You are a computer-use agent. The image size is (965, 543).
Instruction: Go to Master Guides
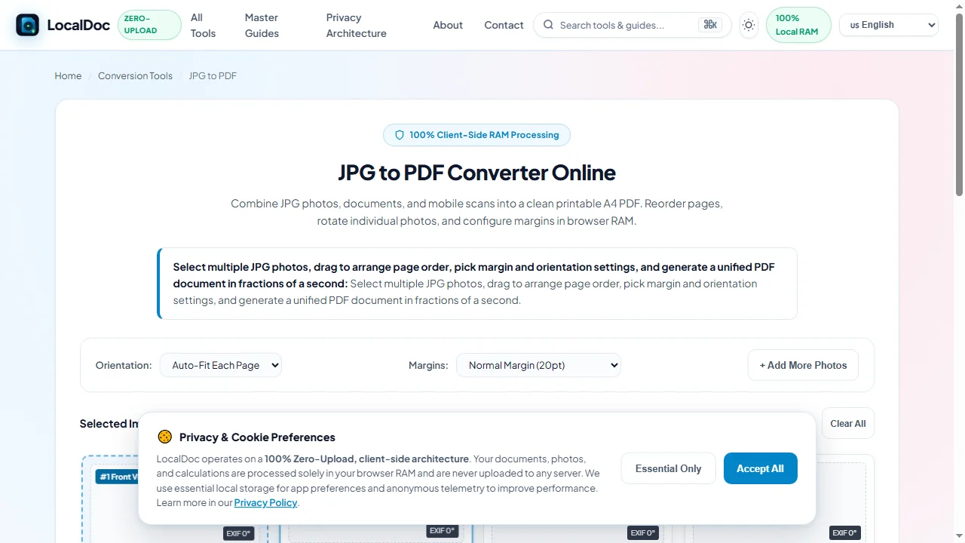coord(262,25)
